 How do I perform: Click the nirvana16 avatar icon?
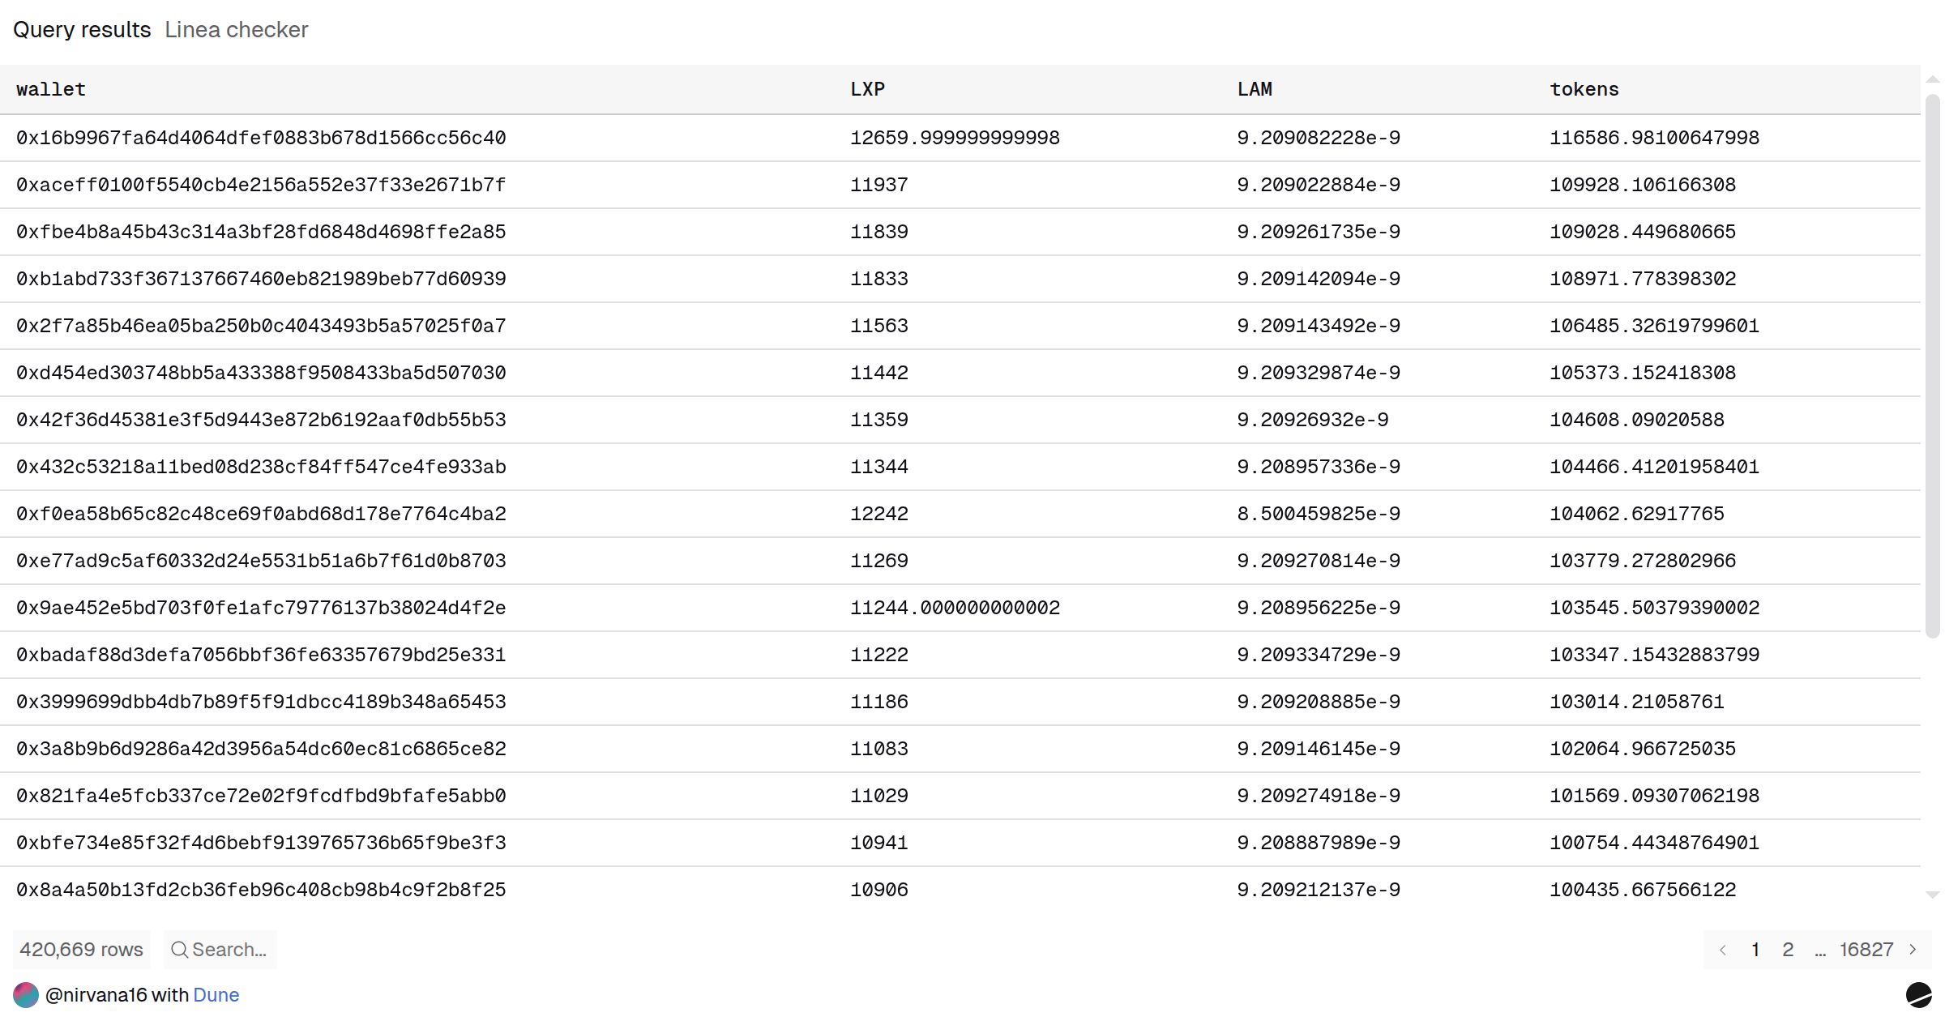click(x=26, y=995)
